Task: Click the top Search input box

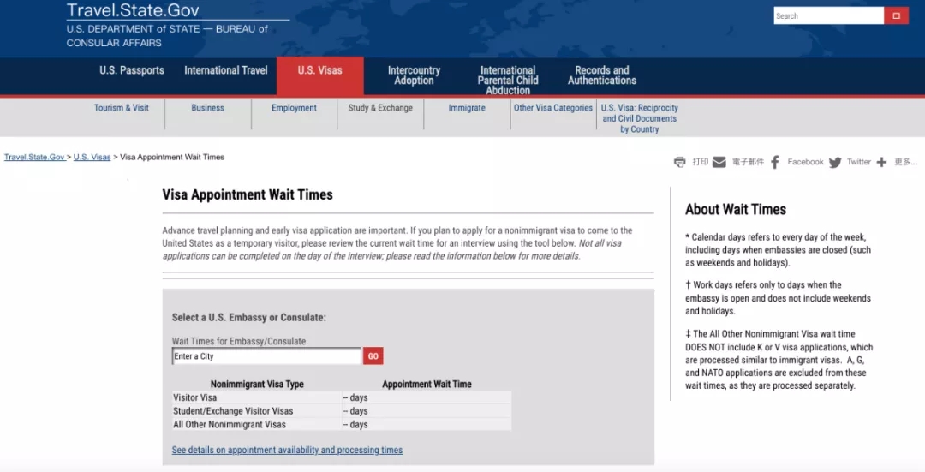Action: (x=828, y=15)
